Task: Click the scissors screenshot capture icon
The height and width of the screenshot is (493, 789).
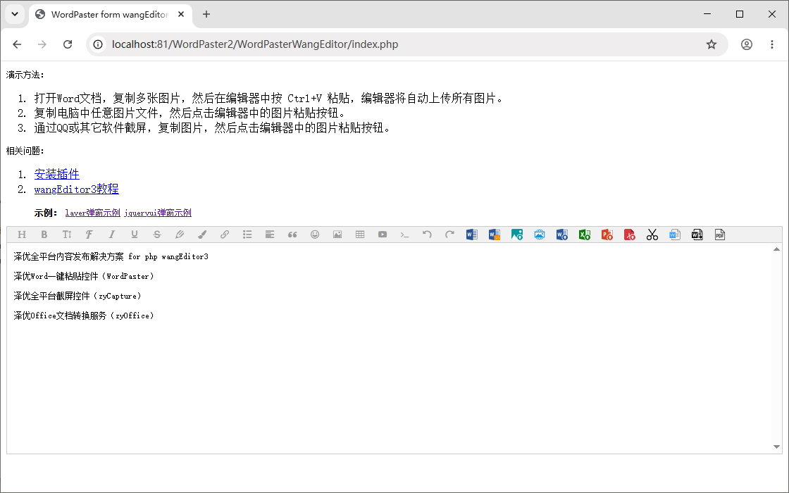Action: [x=652, y=235]
